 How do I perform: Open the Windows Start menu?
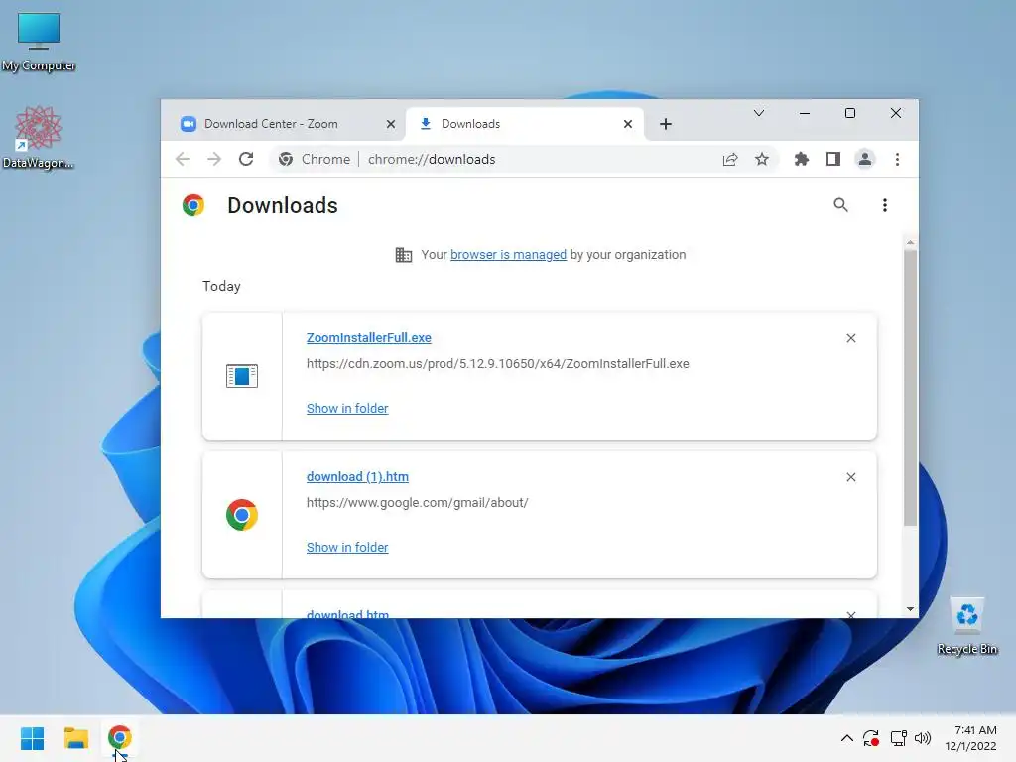[32, 738]
